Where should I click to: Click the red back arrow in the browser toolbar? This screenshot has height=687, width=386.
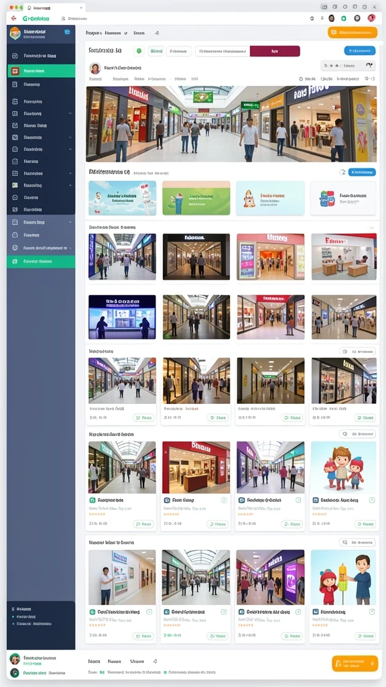coord(13,18)
